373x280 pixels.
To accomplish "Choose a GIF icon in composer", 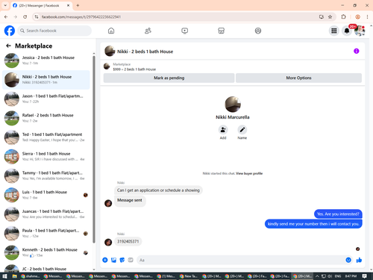I will tap(131, 260).
